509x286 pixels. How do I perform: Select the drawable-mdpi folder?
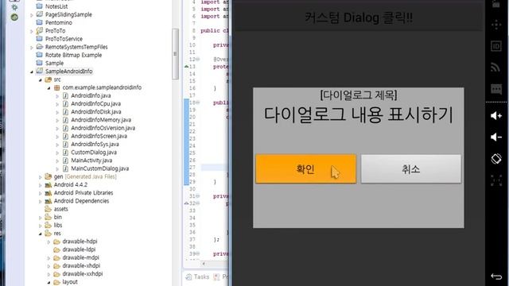coord(80,257)
